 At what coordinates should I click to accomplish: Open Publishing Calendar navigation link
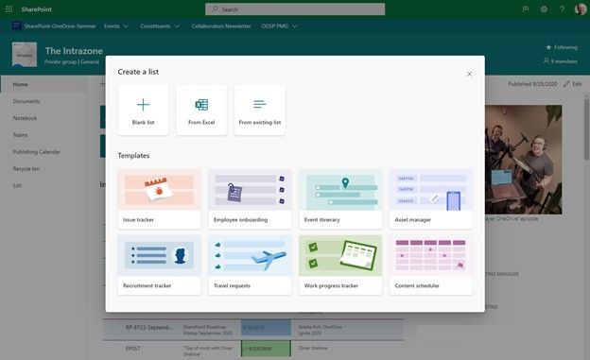pyautogui.click(x=37, y=152)
